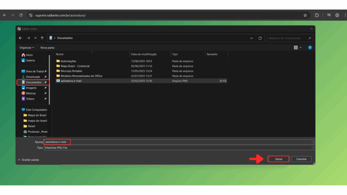Open the Organizar dropdown menu
Screen dimensions: 347x195
[27, 48]
